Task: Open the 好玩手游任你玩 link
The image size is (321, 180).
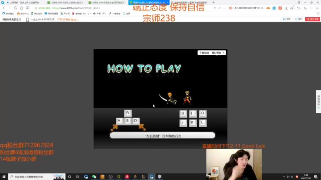Action: click(67, 20)
